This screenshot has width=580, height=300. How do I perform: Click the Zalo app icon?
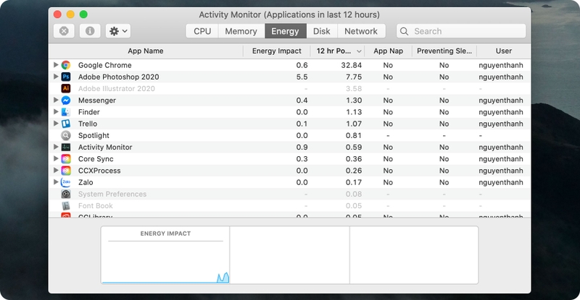(66, 182)
